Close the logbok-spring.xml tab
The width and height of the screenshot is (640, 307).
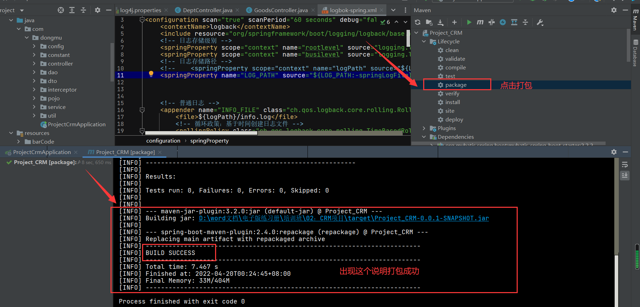coord(381,10)
